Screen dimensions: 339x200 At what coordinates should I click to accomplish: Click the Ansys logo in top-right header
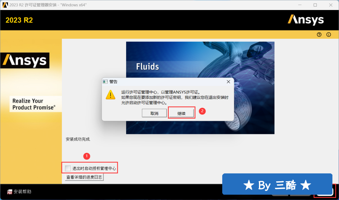coord(306,20)
